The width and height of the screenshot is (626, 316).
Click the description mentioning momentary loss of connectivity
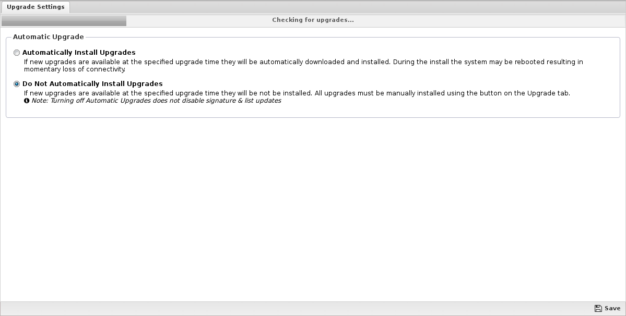pyautogui.click(x=303, y=66)
